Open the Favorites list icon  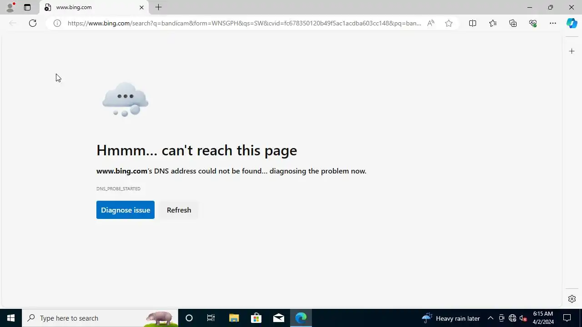(x=493, y=23)
